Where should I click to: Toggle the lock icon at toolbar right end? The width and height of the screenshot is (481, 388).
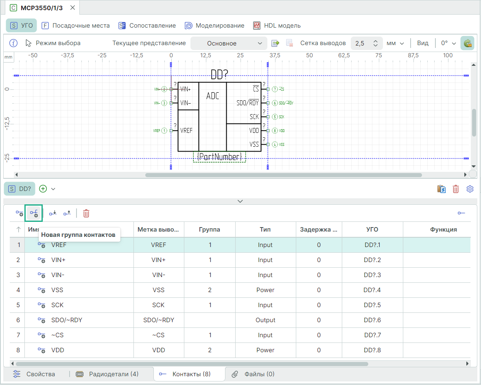click(x=467, y=43)
